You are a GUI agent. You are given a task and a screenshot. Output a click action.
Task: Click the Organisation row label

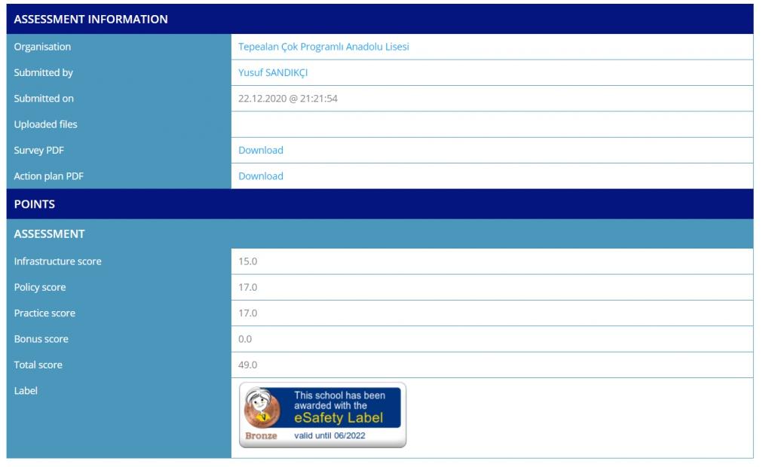42,47
